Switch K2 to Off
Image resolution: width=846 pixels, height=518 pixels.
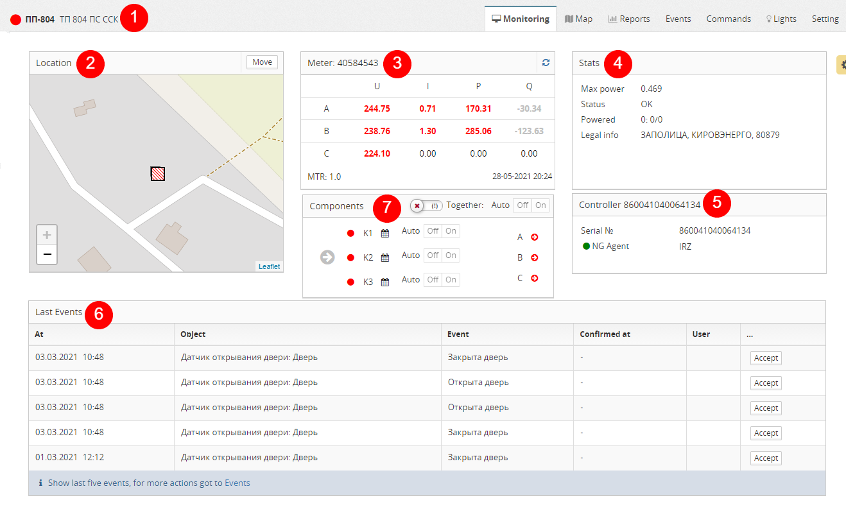(x=433, y=255)
